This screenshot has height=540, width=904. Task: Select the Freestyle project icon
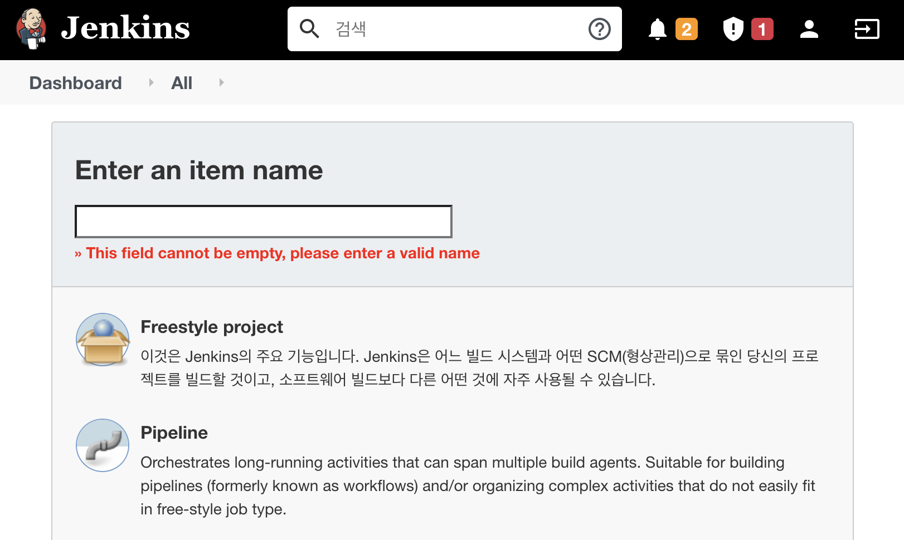(103, 340)
